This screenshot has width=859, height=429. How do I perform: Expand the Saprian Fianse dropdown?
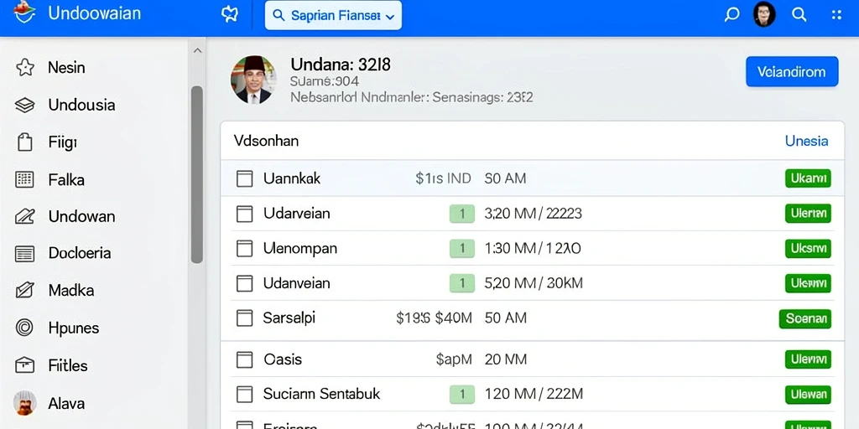[333, 15]
